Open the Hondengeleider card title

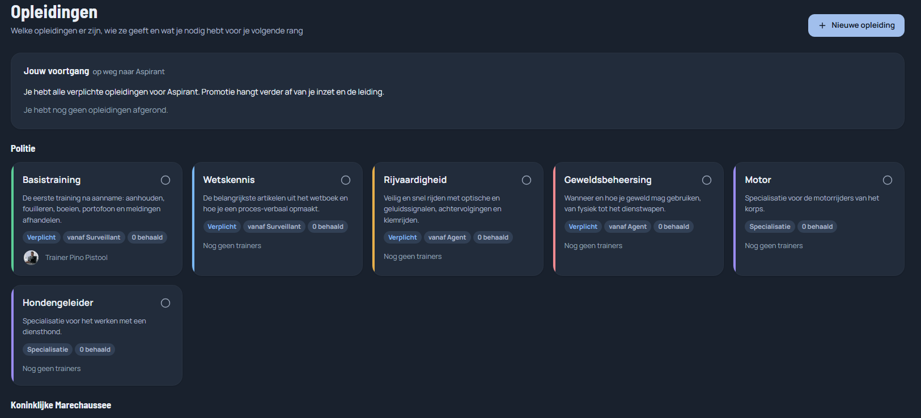pos(58,302)
